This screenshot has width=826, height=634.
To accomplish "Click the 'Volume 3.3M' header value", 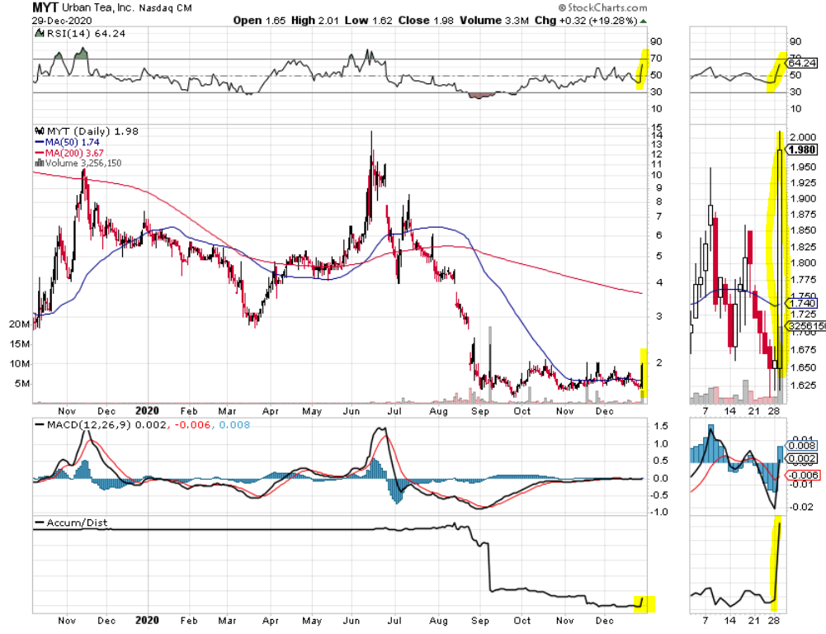I will pyautogui.click(x=494, y=21).
